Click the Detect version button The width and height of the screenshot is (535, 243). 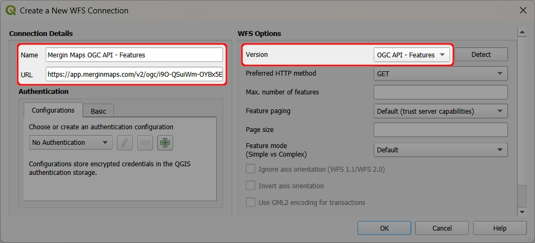481,55
